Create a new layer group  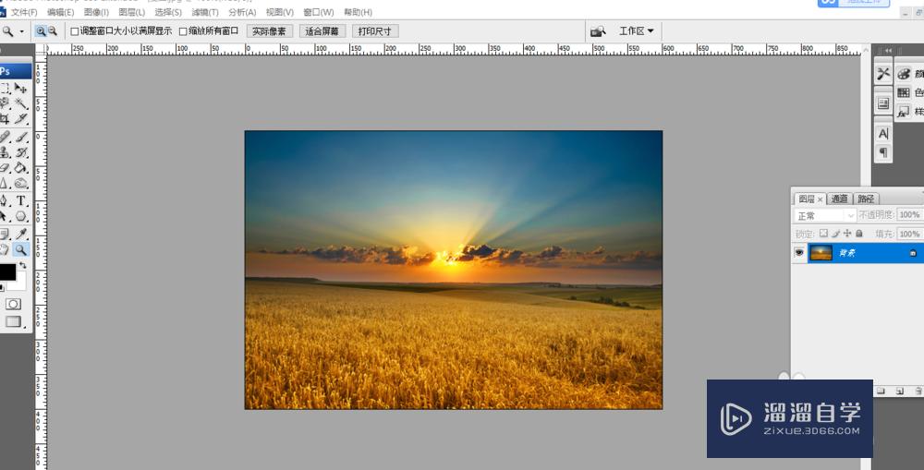(x=881, y=391)
